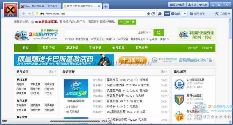Select the 游戏攻略 navigation tab
This screenshot has height=125, width=233.
pyautogui.click(x=142, y=48)
